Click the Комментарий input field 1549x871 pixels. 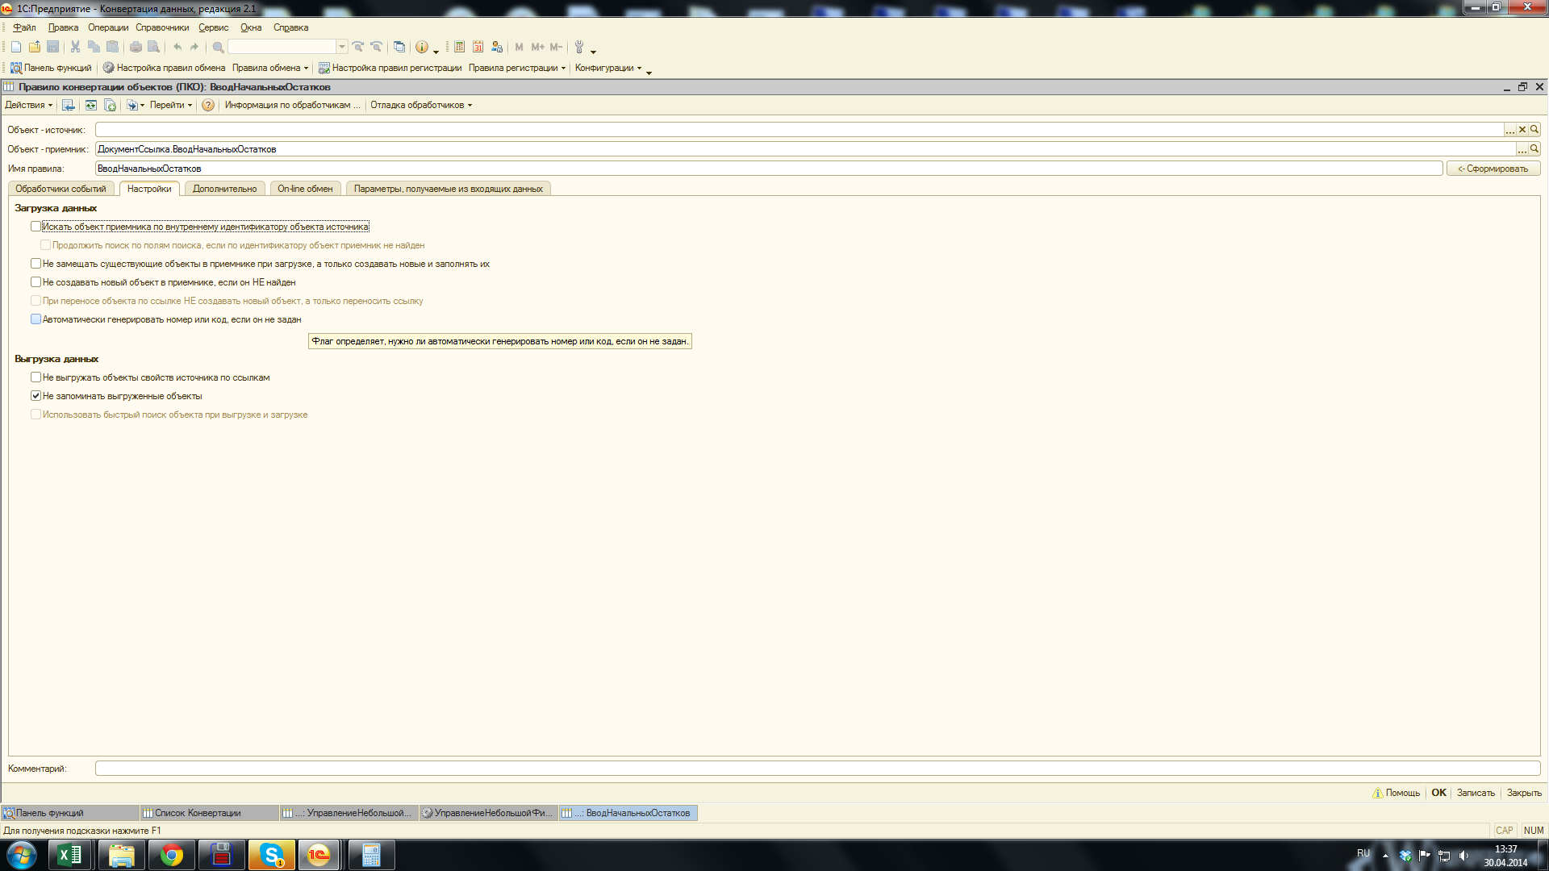click(816, 769)
